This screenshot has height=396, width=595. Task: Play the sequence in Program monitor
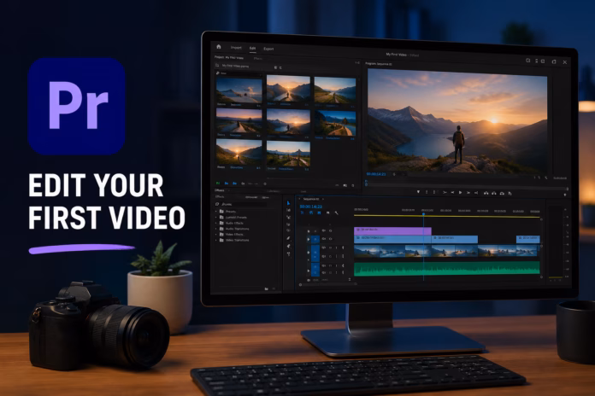[x=460, y=193]
